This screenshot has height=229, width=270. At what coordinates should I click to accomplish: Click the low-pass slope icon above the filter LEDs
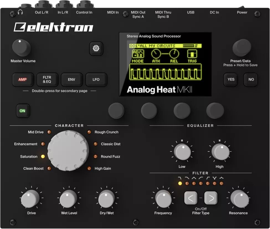click(x=180, y=177)
